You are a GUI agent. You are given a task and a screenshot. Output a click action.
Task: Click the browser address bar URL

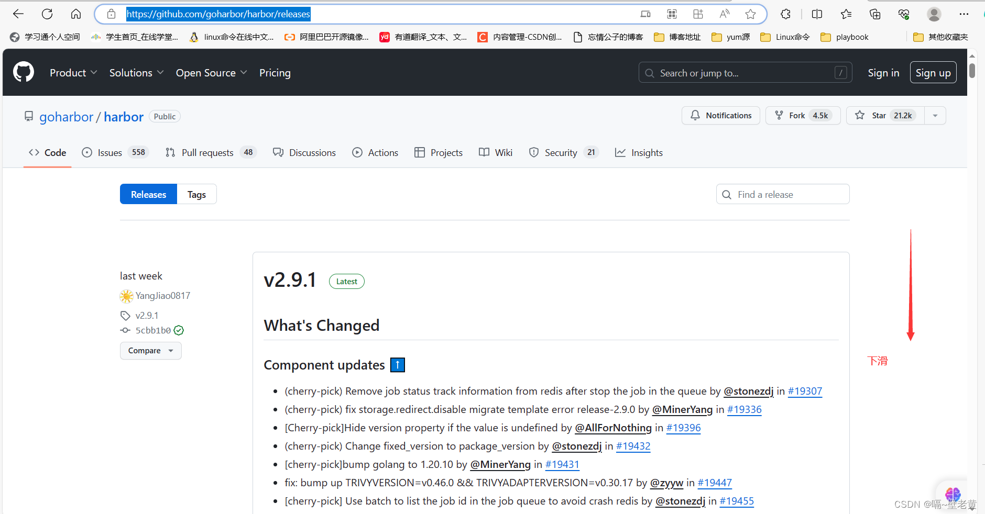pos(218,14)
